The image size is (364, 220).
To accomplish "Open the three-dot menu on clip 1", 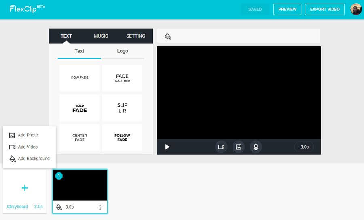I will (100, 207).
